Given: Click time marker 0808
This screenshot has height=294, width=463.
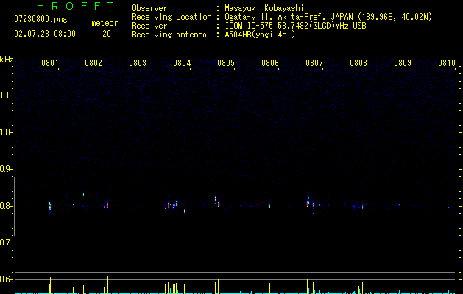Looking at the screenshot, I should [x=358, y=63].
